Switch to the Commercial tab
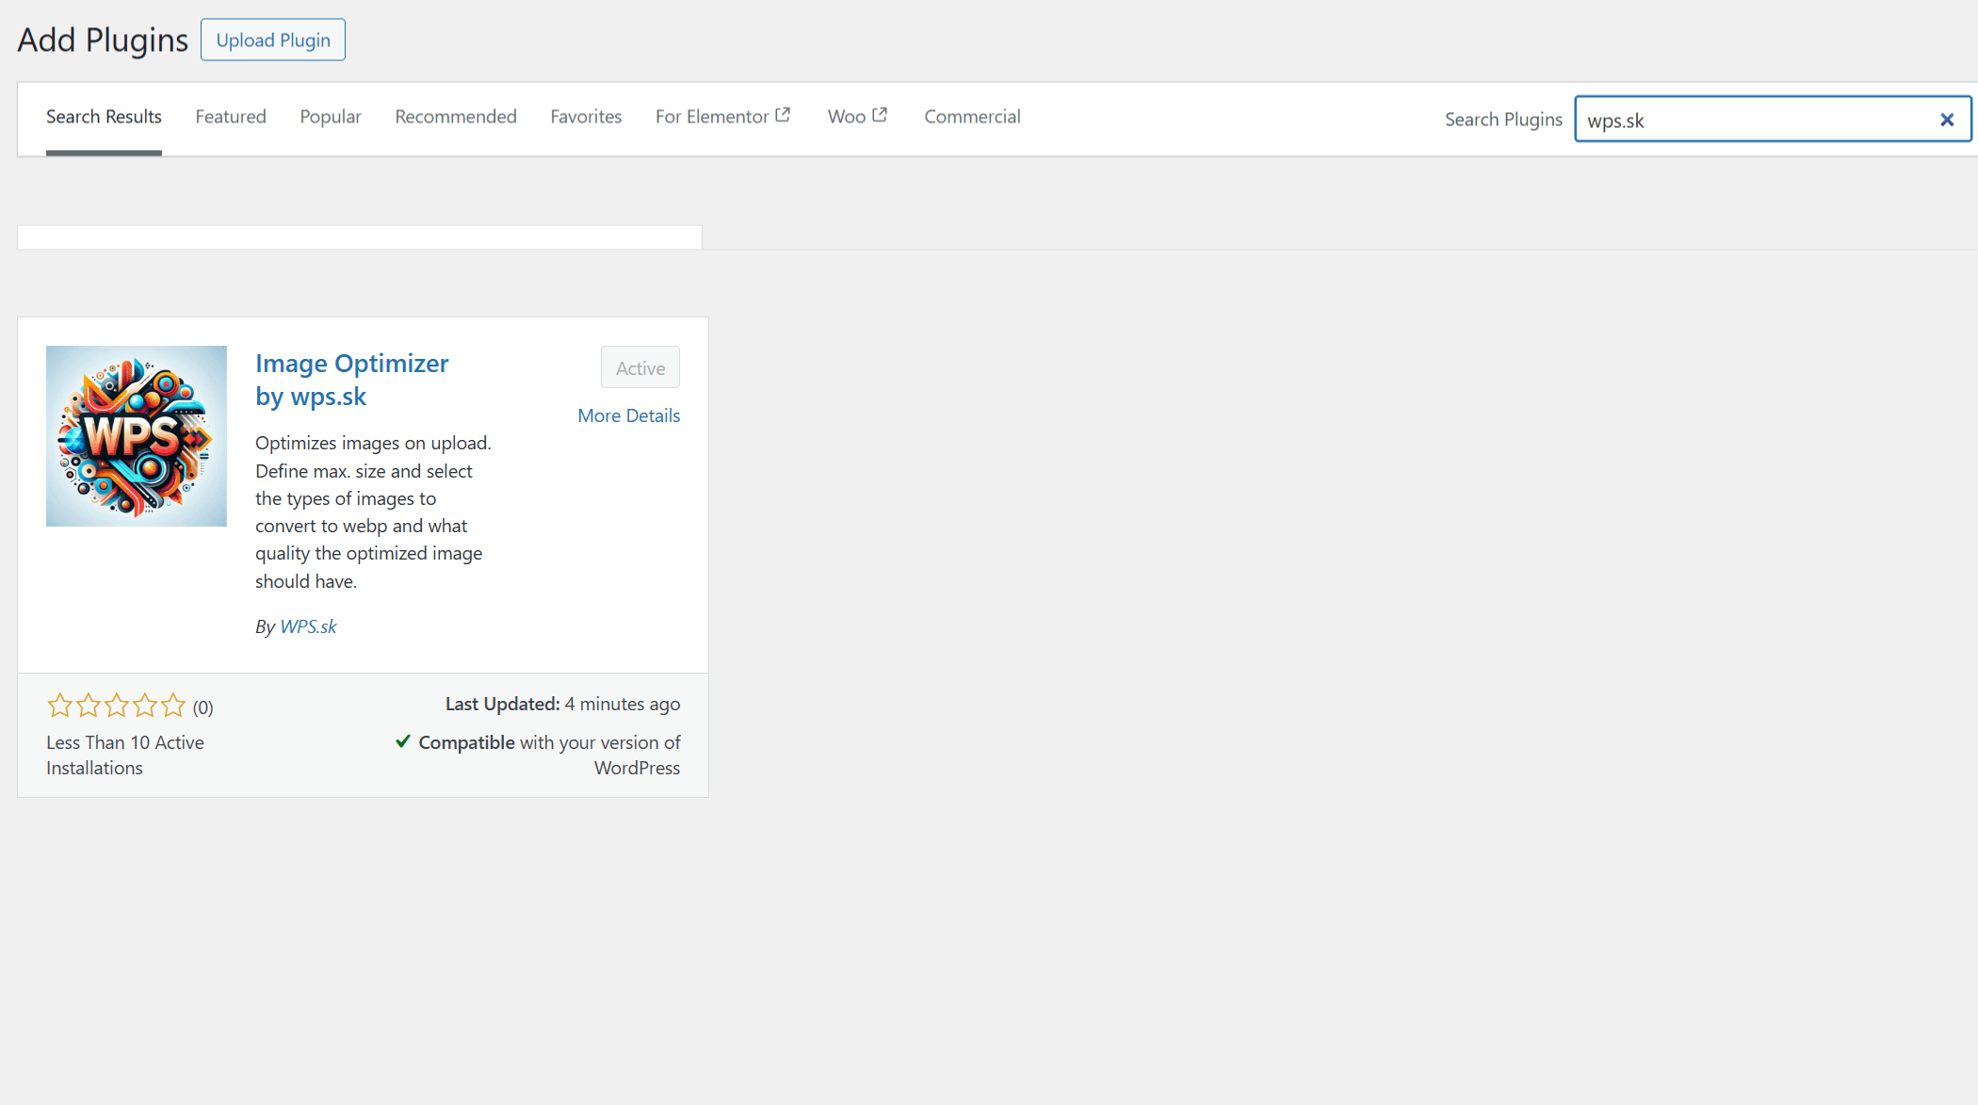This screenshot has height=1105, width=1978. coord(972,117)
